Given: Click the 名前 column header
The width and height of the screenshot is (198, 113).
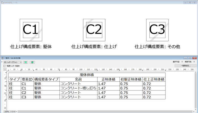Looking at the screenshot, I should 78,79.
